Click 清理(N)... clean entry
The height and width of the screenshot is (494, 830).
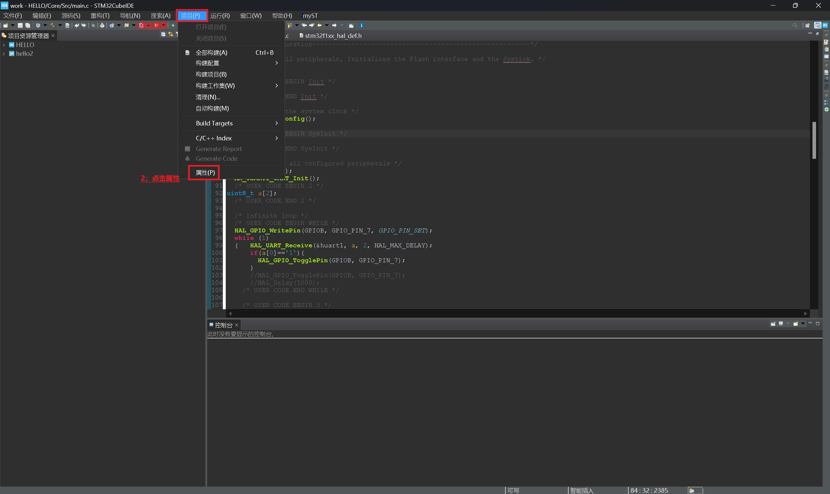coord(208,97)
